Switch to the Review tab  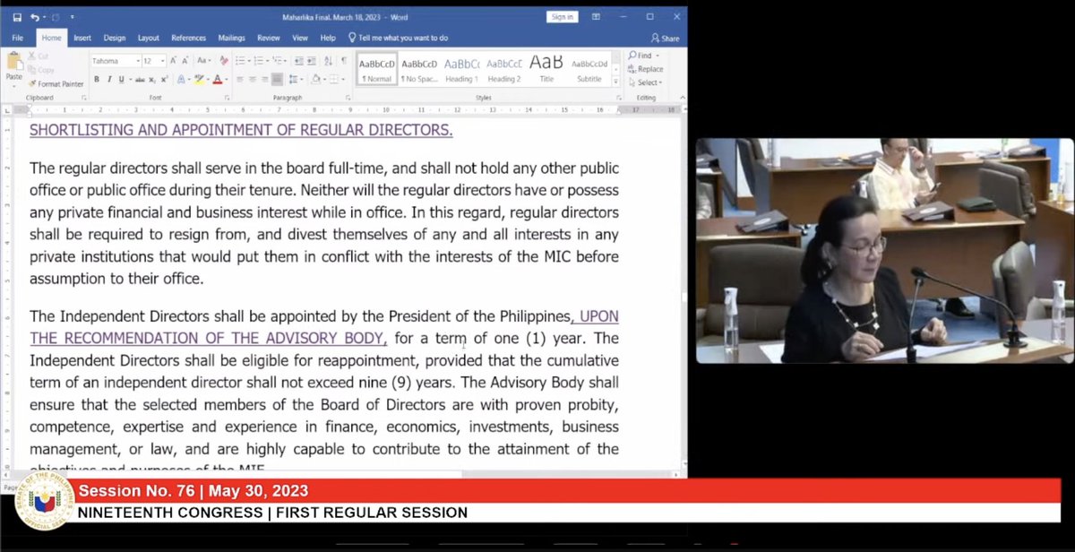pyautogui.click(x=269, y=38)
